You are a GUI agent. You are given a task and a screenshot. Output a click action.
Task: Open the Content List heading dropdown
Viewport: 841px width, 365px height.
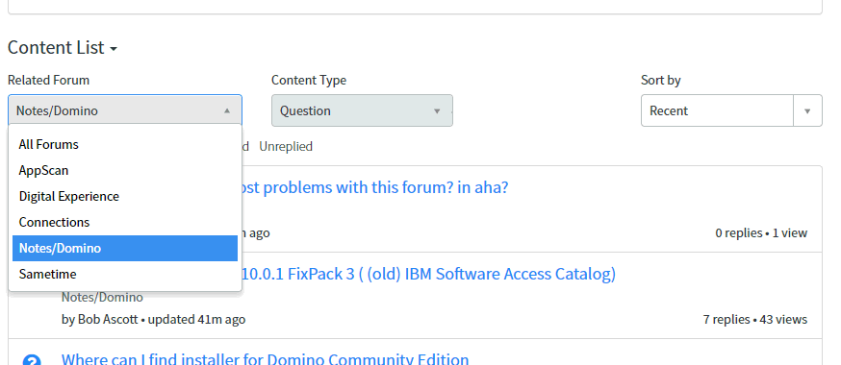63,48
